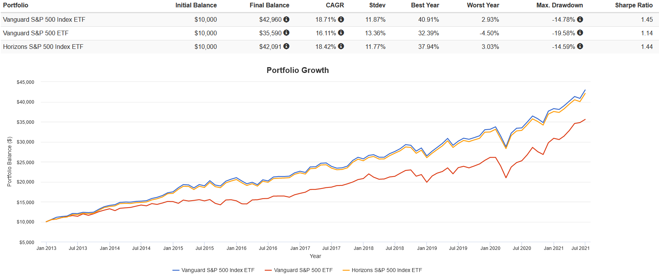This screenshot has width=659, height=279.
Task: Click the Jan 2020 x-axis label
Action: (490, 248)
